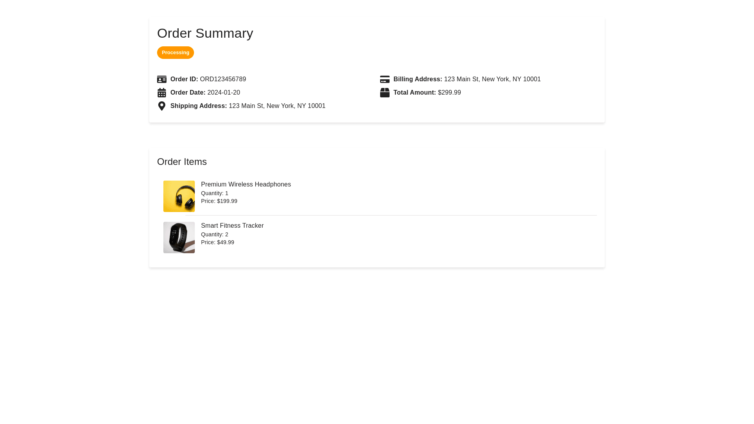Click the order ID number ORD123456789
The height and width of the screenshot is (424, 754).
tap(223, 79)
